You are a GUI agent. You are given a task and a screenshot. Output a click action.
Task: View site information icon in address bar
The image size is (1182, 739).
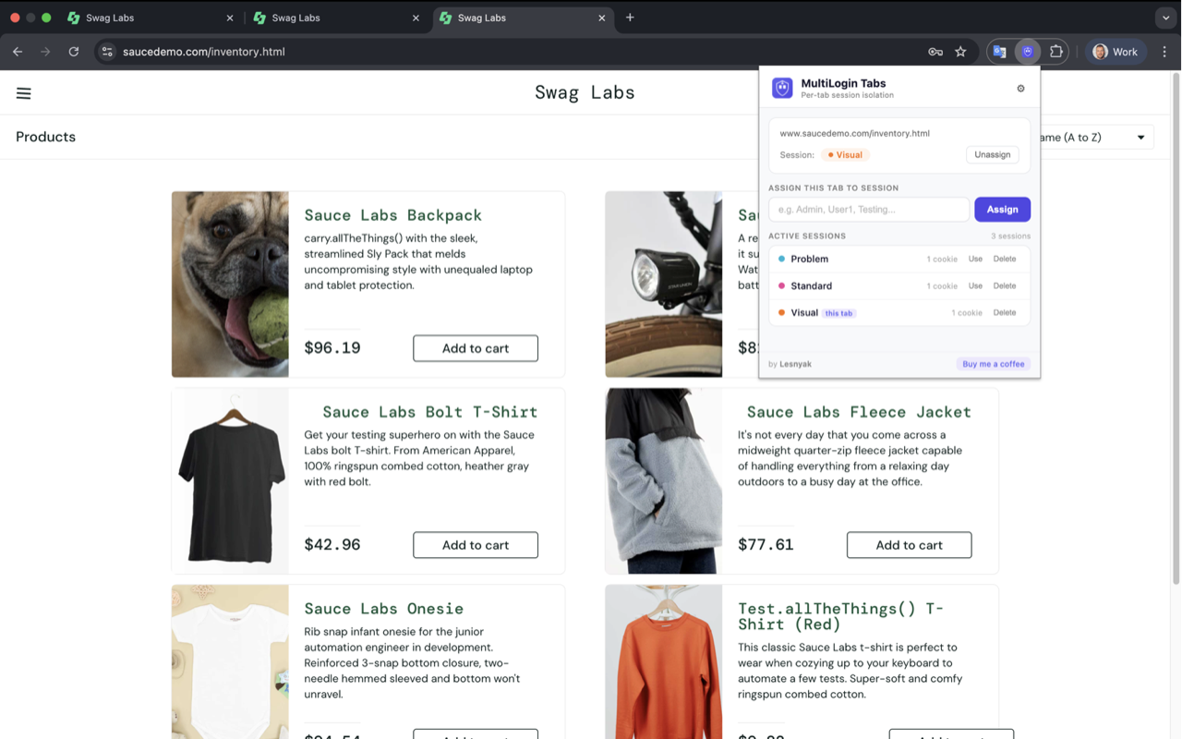pyautogui.click(x=107, y=52)
